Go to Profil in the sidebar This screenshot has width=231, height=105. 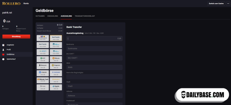tap(9, 50)
